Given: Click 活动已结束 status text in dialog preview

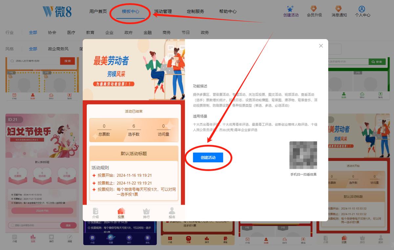Looking at the screenshot, I should [134, 111].
